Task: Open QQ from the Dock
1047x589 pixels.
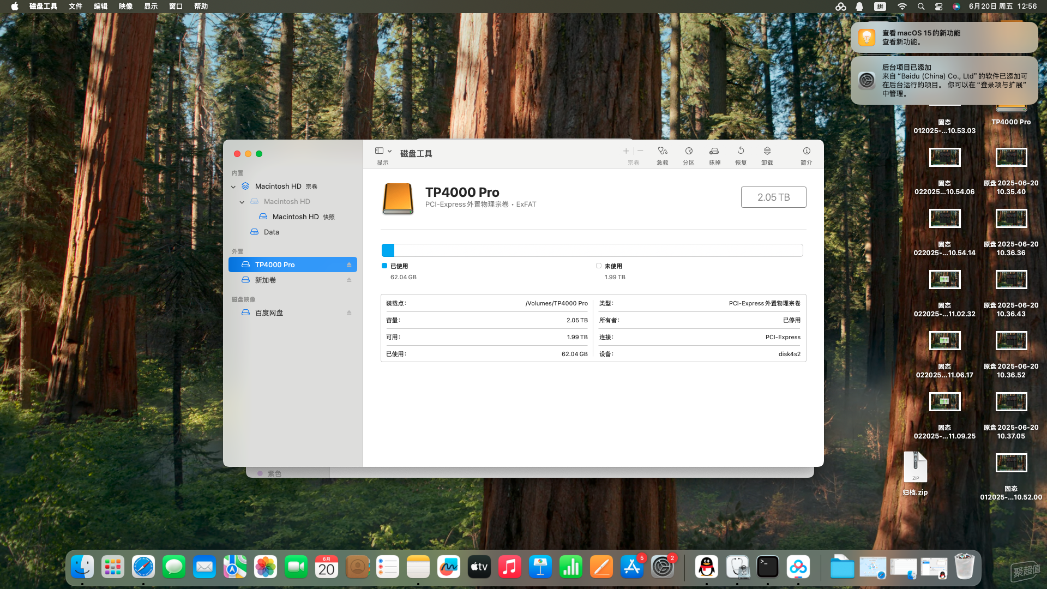Action: (707, 567)
